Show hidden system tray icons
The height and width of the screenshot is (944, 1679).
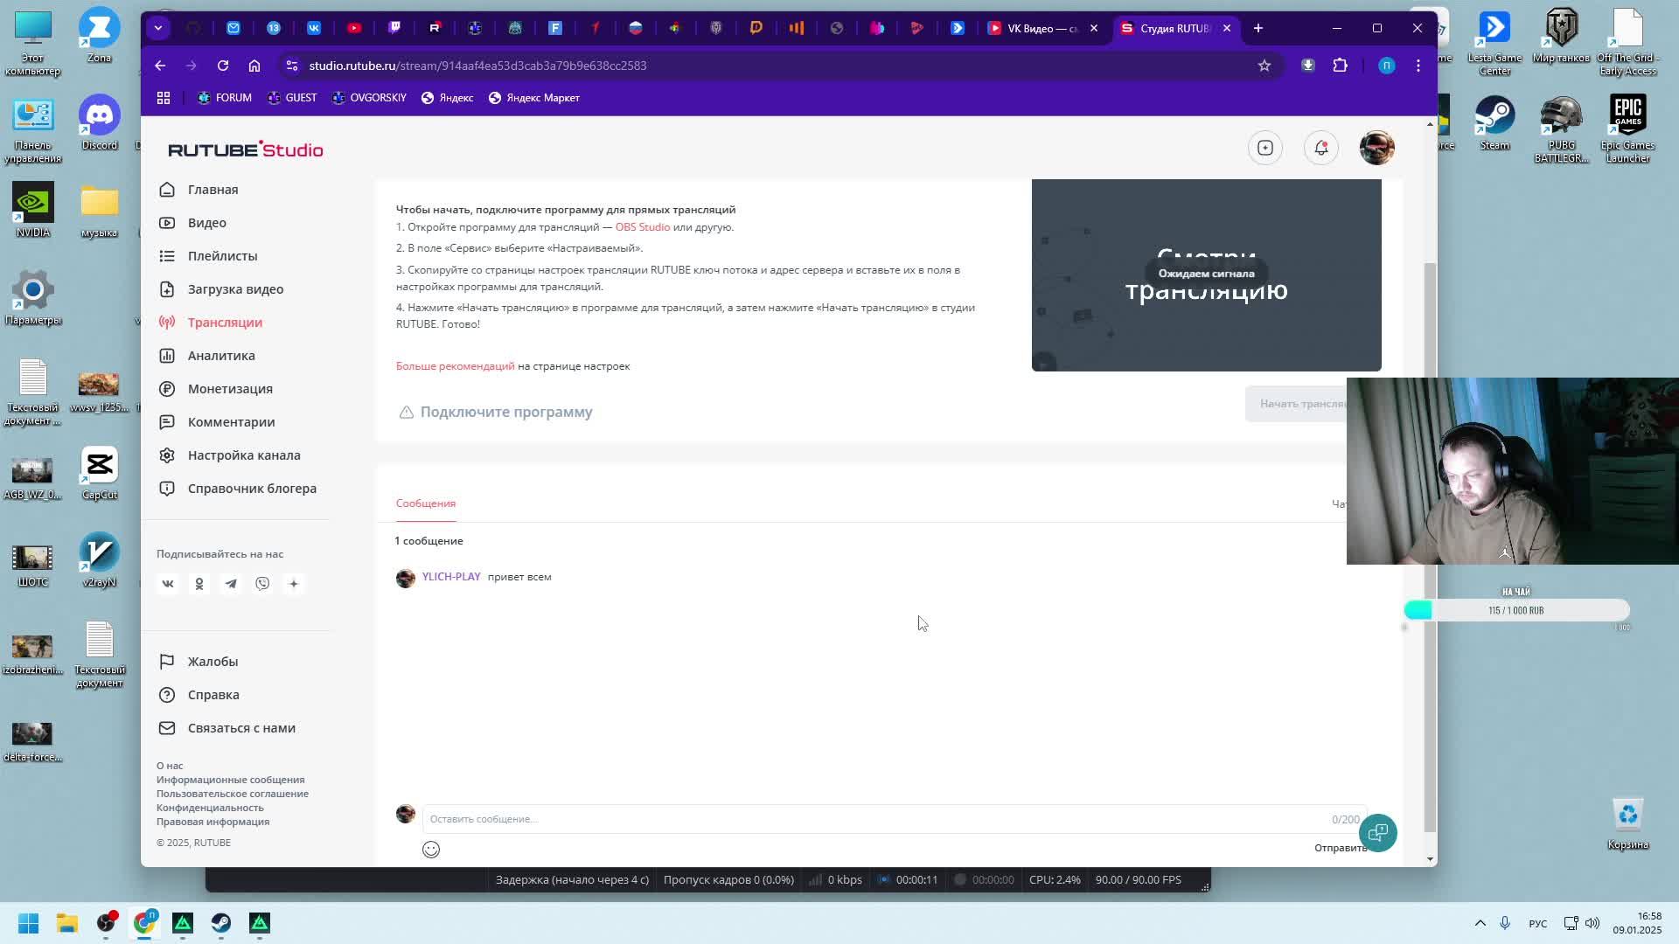tap(1480, 923)
